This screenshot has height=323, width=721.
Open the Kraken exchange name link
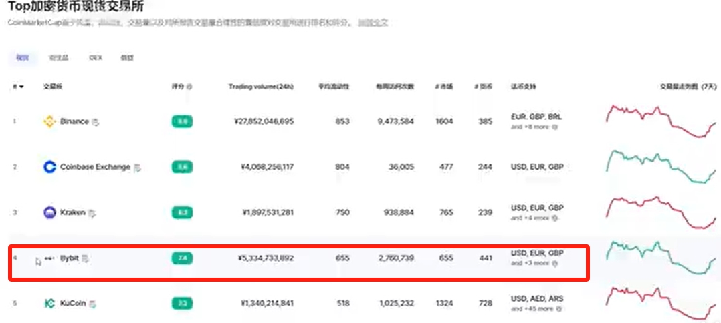point(73,212)
